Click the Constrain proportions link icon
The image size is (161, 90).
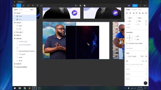146,21
